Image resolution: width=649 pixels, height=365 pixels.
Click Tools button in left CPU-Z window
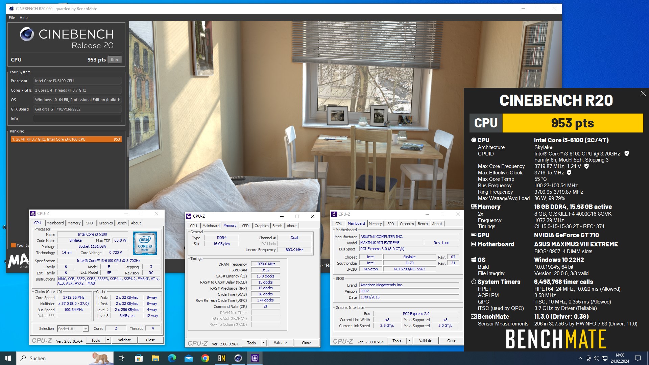pyautogui.click(x=96, y=340)
